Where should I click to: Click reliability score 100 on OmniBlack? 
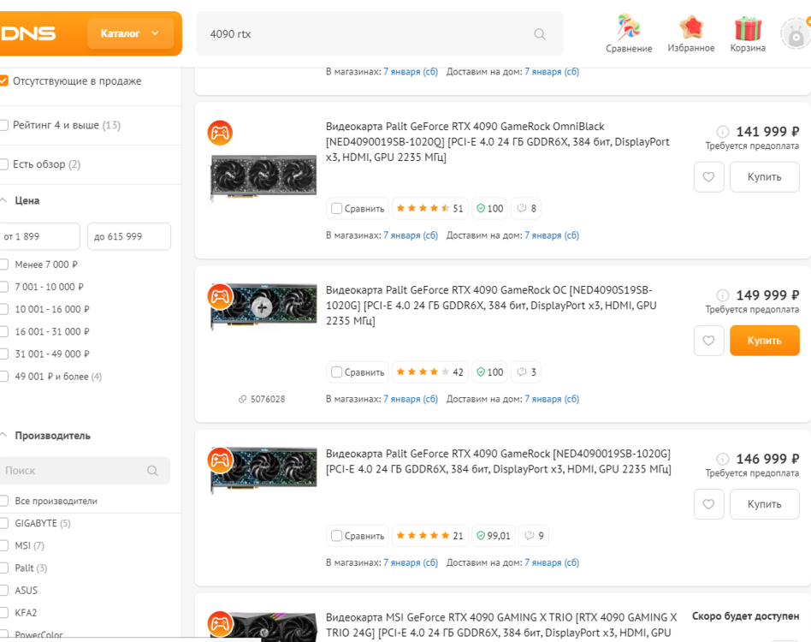pos(490,209)
